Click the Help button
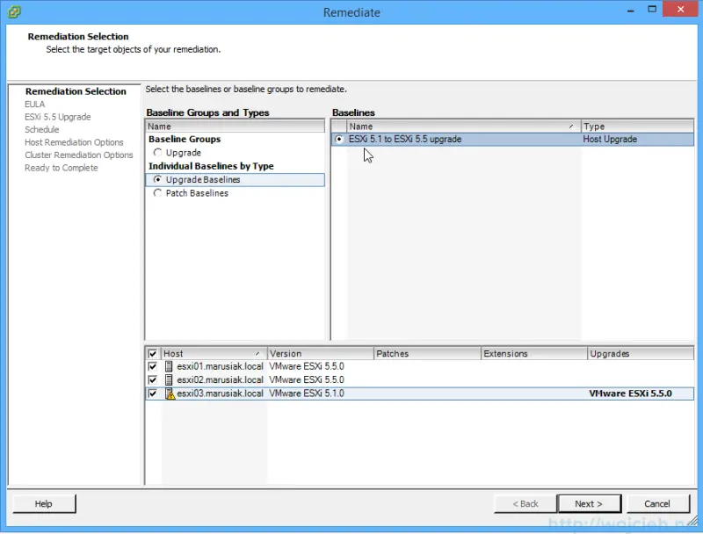Viewport: 703px width, 534px height. tap(44, 503)
